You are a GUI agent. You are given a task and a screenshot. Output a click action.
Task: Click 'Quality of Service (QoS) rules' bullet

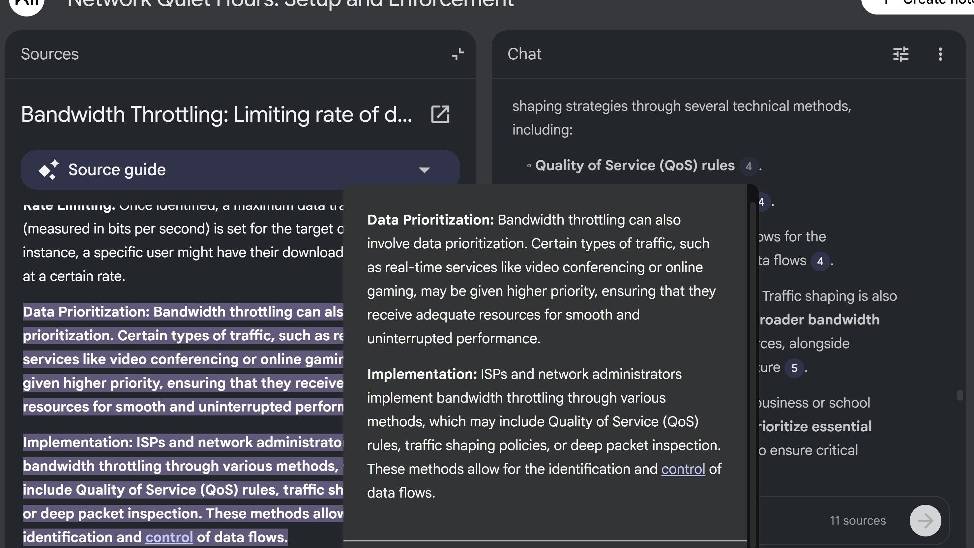[x=635, y=165]
